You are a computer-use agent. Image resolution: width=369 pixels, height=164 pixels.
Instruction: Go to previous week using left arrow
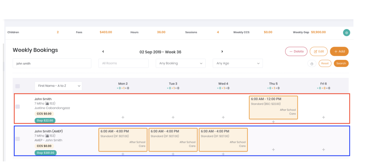(x=103, y=52)
